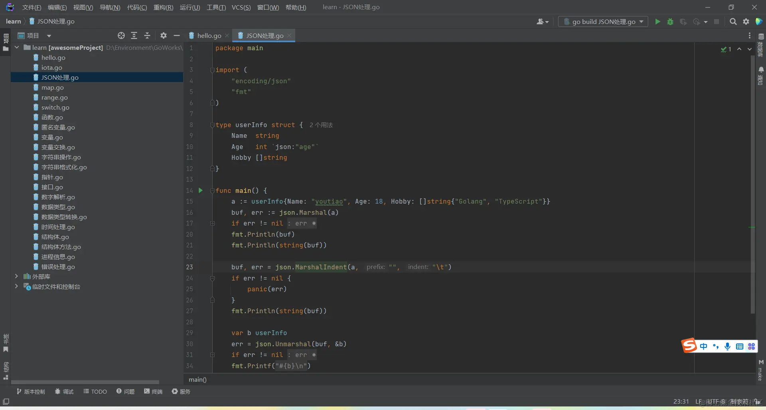Open the TODO tool window

[95, 391]
